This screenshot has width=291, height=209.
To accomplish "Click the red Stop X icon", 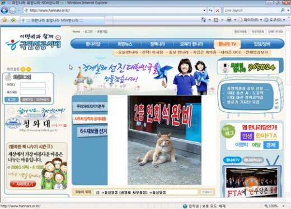I will click(218, 11).
